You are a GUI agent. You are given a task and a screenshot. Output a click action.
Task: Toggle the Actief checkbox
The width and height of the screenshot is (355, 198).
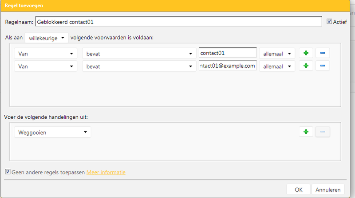coord(329,21)
